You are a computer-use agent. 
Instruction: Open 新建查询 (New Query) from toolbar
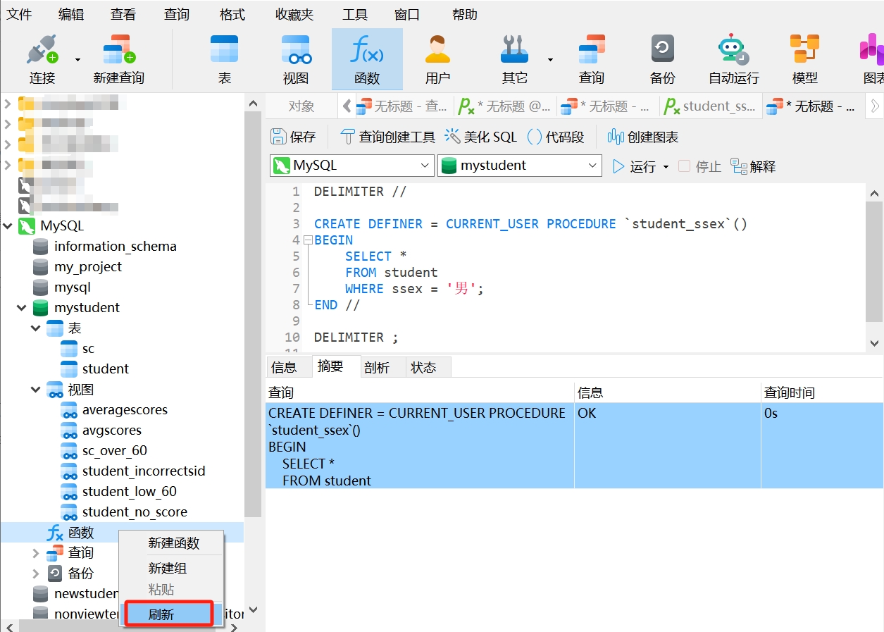click(118, 59)
